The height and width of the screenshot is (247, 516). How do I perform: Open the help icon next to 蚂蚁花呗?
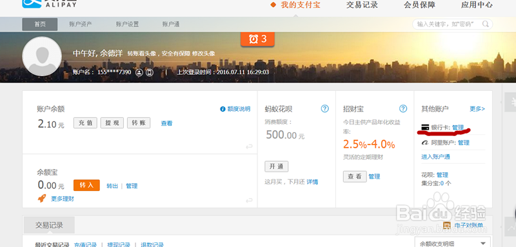(325, 108)
